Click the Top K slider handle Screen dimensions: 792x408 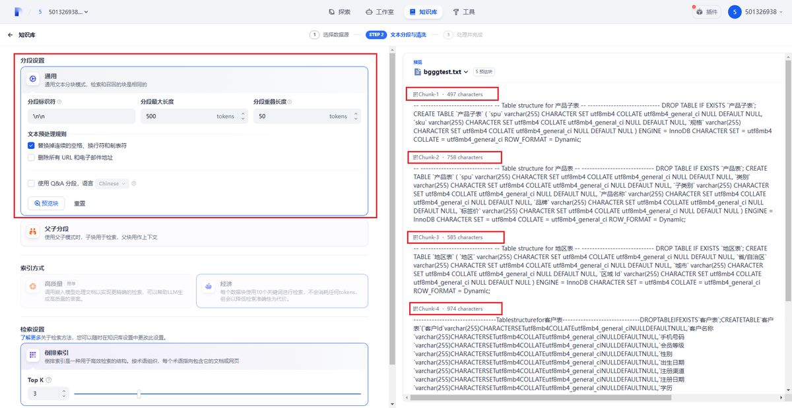click(139, 393)
